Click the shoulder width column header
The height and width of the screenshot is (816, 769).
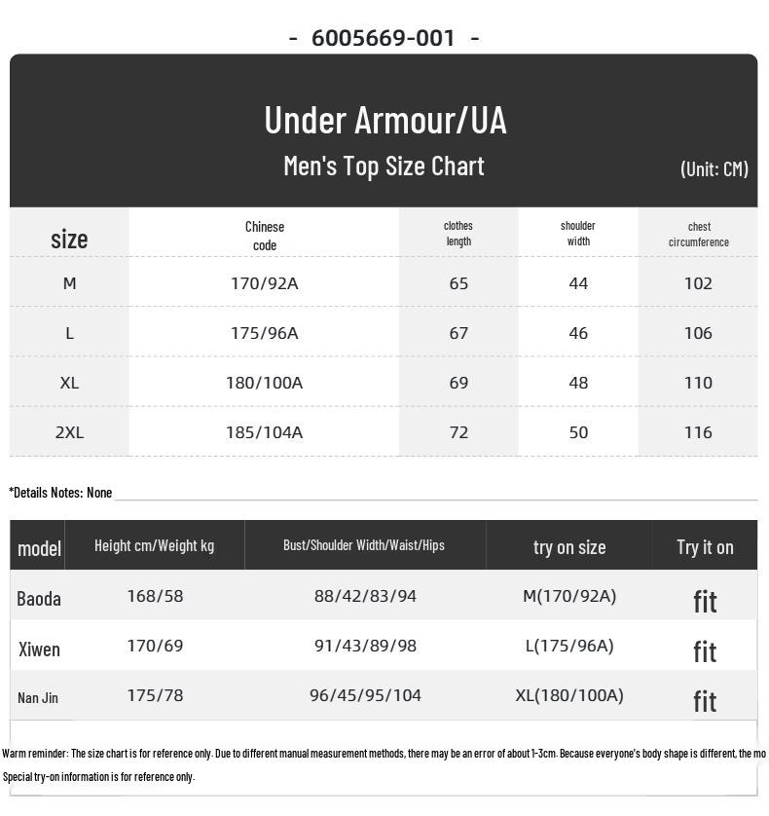[x=578, y=233]
